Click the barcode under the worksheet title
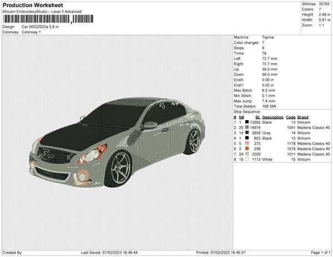This screenshot has height=257, width=333. [x=47, y=19]
